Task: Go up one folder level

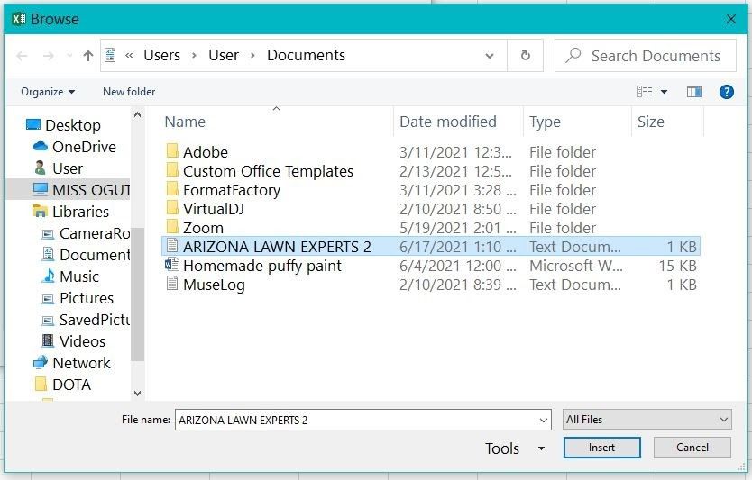Action: 87,56
